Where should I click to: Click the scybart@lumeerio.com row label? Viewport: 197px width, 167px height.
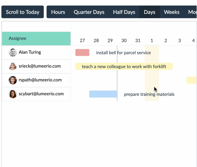pos(41,94)
